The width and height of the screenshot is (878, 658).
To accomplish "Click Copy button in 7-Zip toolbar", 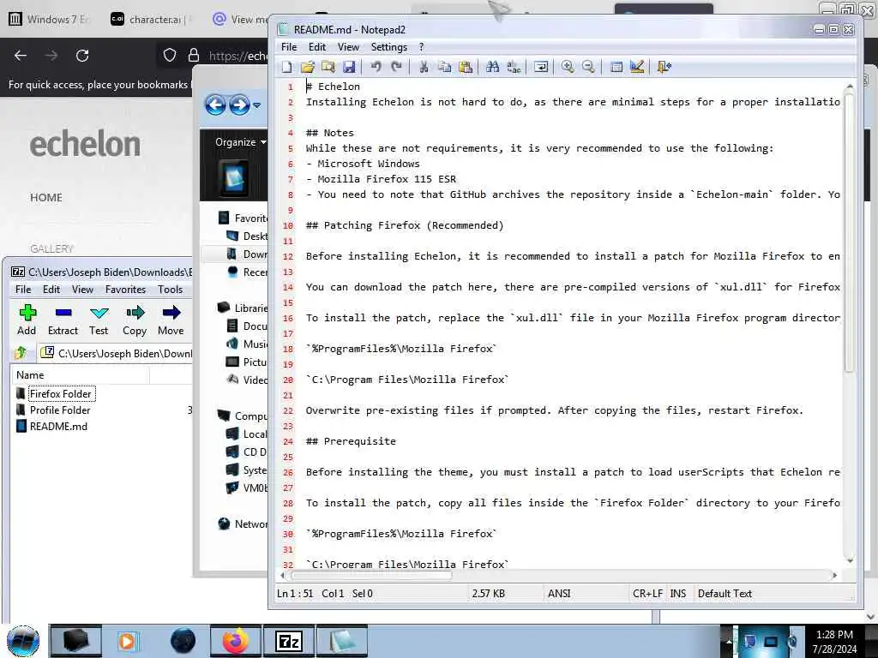I will tap(135, 320).
